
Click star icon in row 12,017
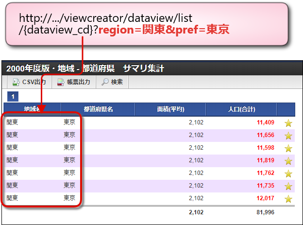click(288, 199)
